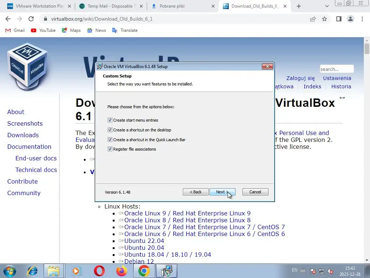This screenshot has width=370, height=278.
Task: Open Downloads in sidebar
Action: click(23, 135)
